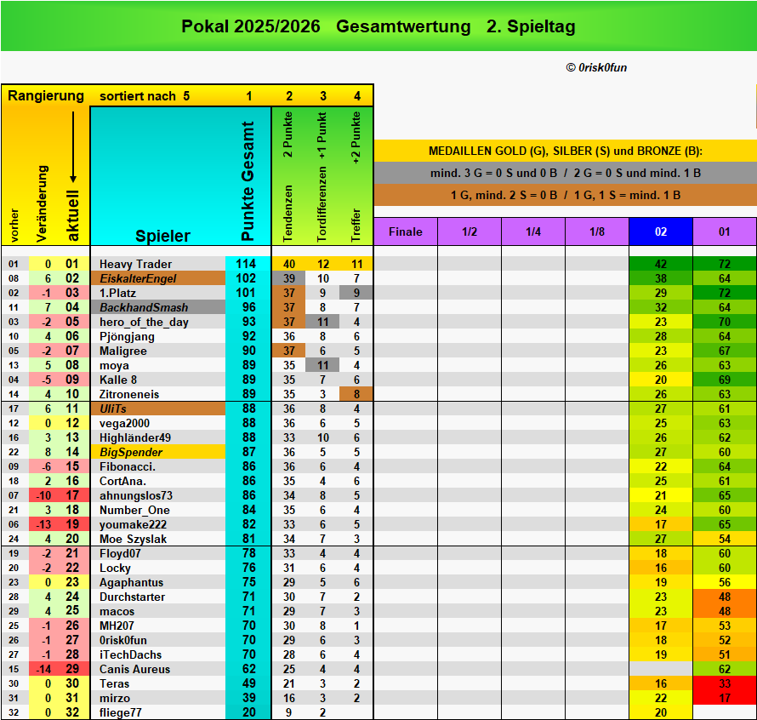Click the 'Finale' round column header
The width and height of the screenshot is (757, 720).
405,231
